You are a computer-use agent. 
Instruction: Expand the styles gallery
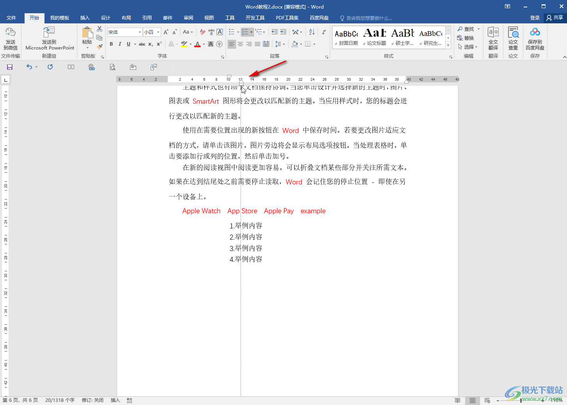(448, 46)
